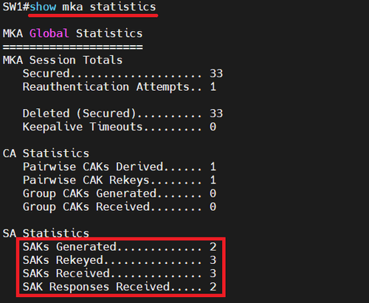Select the 'Keepalive Timeouts' line
The image size is (369, 303).
coord(120,127)
